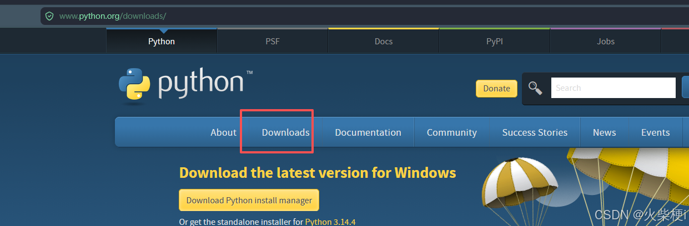Viewport: 689px width, 226px height.
Task: Open the Events menu
Action: coord(655,132)
